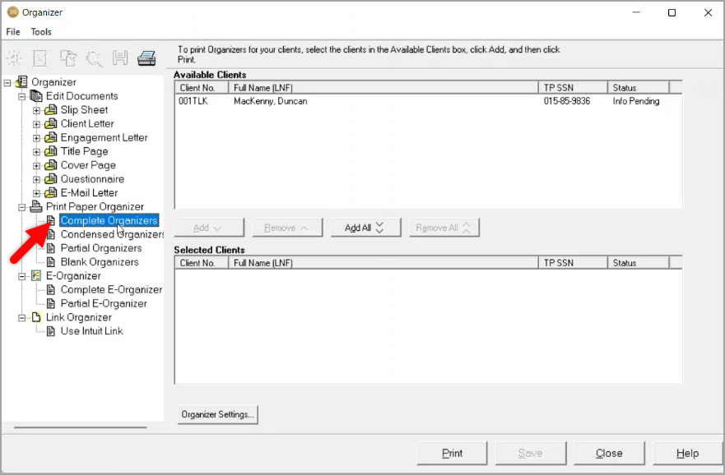Click the Remove button

click(x=287, y=228)
